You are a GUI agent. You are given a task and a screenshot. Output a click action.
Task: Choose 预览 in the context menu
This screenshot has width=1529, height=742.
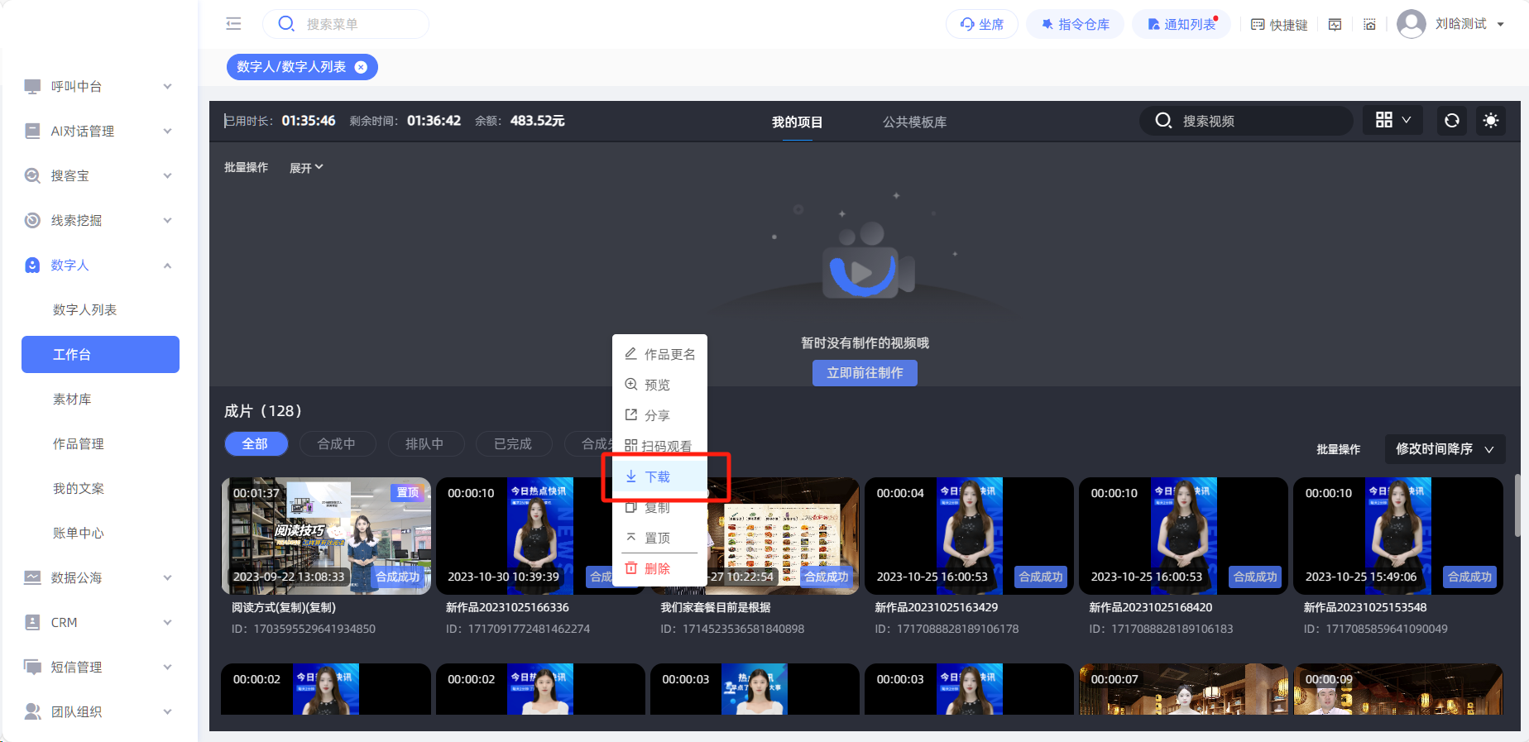pos(659,385)
